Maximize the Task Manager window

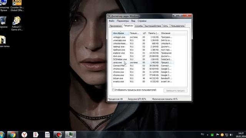click(x=180, y=15)
